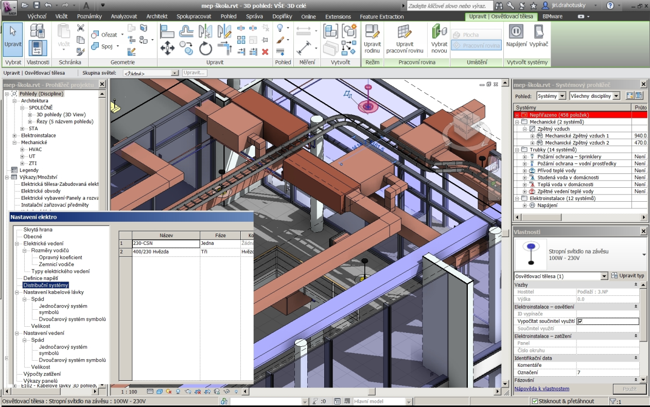The height and width of the screenshot is (407, 650).
Task: Toggle Stisknout & přetáhnout checkbox
Action: coord(535,401)
